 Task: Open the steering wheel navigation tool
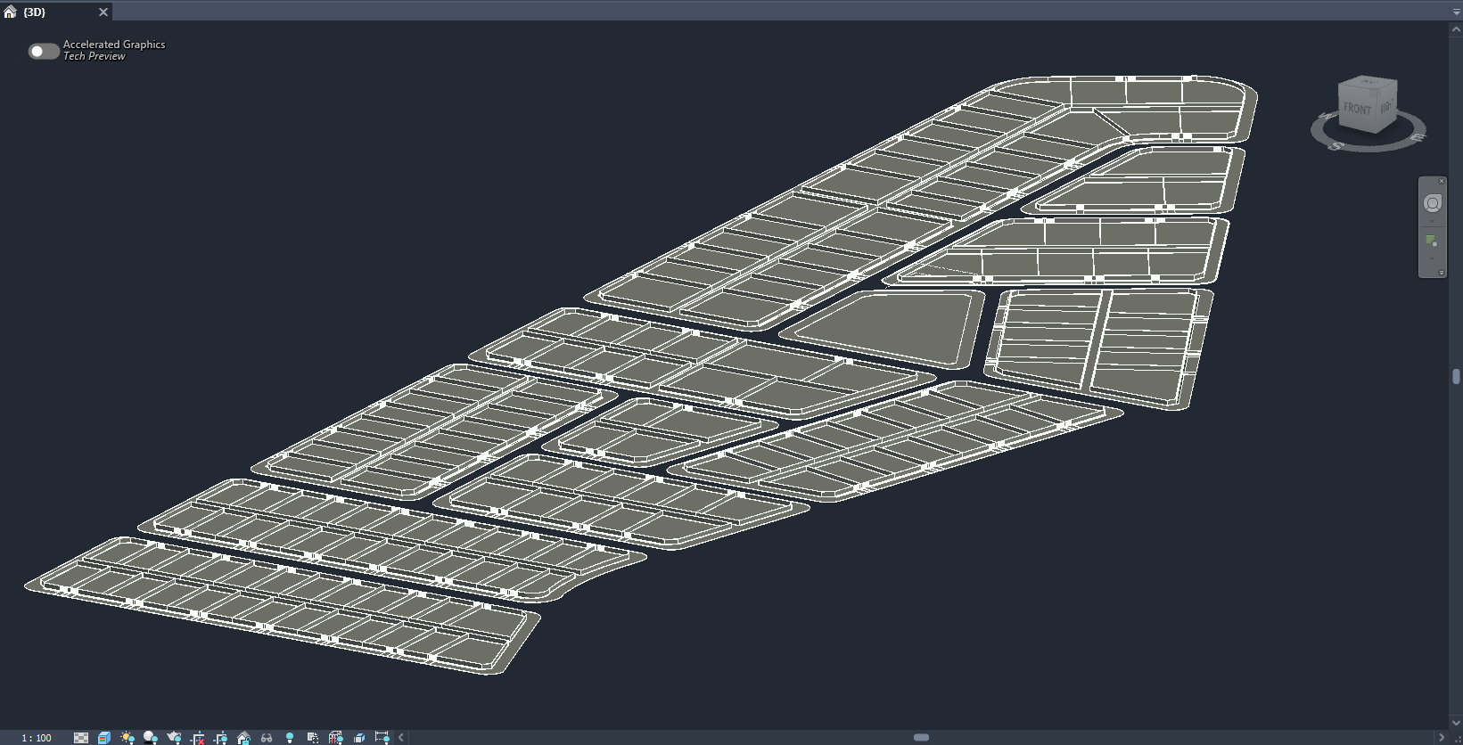(1433, 203)
